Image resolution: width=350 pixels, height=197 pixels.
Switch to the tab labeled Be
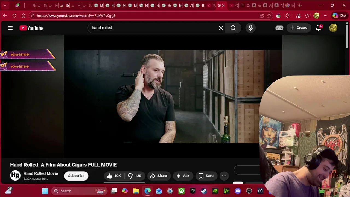pos(65,5)
